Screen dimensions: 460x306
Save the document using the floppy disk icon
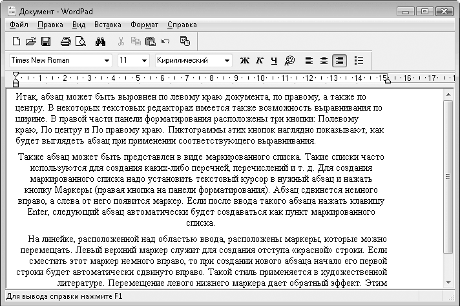coord(45,41)
